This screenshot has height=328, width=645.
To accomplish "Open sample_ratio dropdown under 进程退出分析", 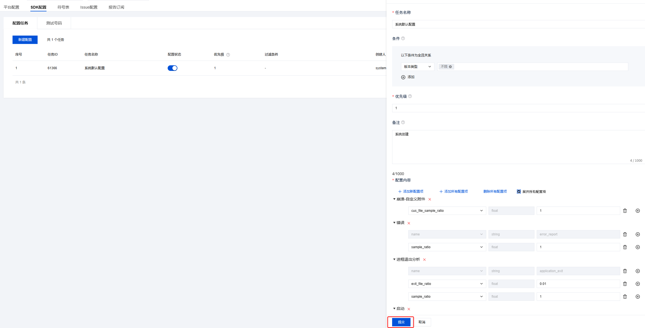I will pos(447,297).
